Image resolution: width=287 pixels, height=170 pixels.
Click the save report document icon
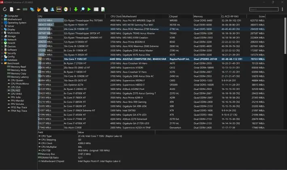(x=103, y=9)
